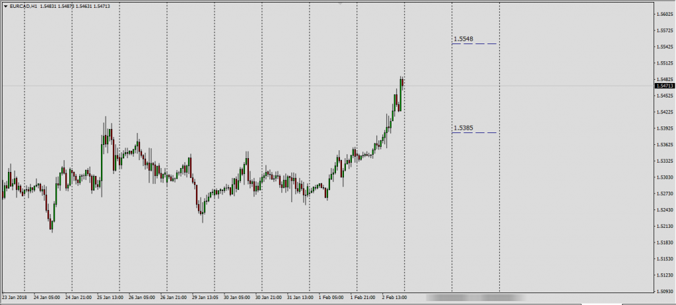This screenshot has width=676, height=305.
Task: Click the 1.50930 price scale label
Action: click(x=662, y=291)
